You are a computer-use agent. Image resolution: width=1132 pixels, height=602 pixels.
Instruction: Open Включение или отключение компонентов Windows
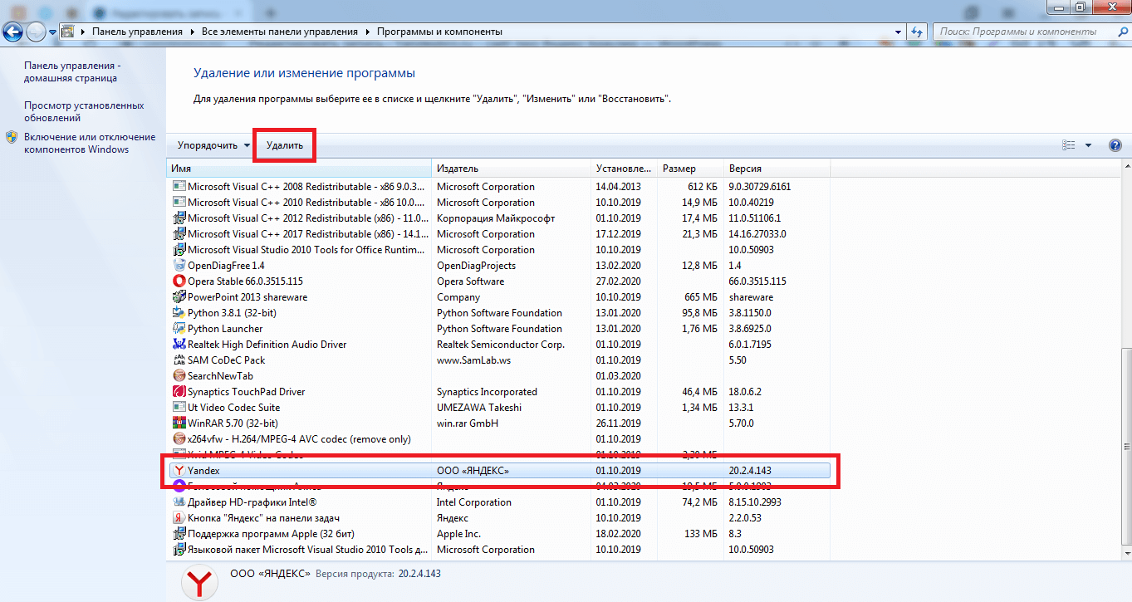pyautogui.click(x=90, y=143)
